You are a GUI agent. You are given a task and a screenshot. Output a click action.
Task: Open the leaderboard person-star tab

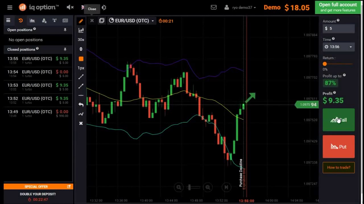tap(44, 20)
